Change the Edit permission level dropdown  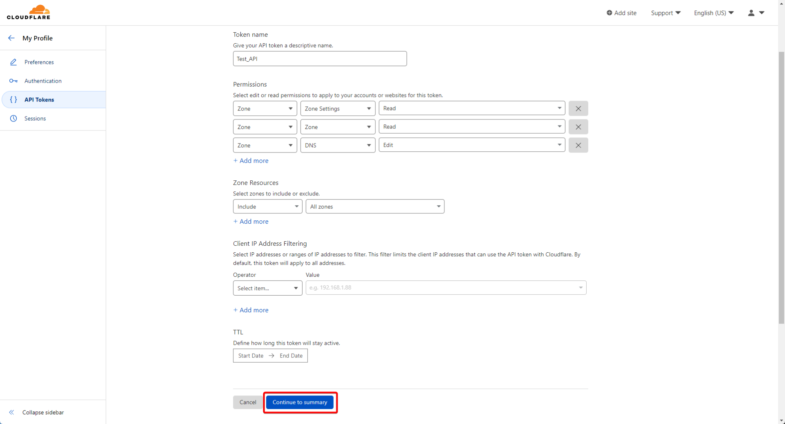pyautogui.click(x=471, y=145)
